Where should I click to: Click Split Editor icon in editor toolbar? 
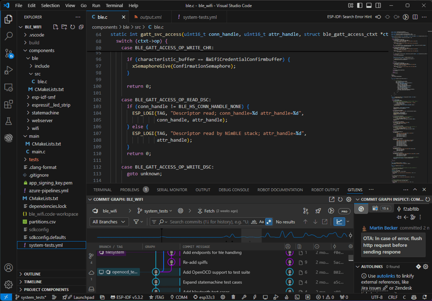415,17
